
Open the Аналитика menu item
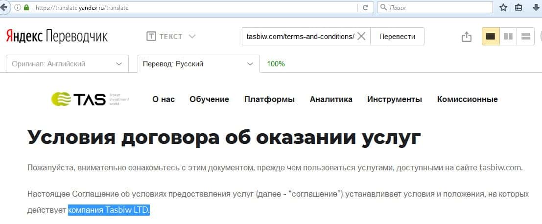click(x=331, y=100)
